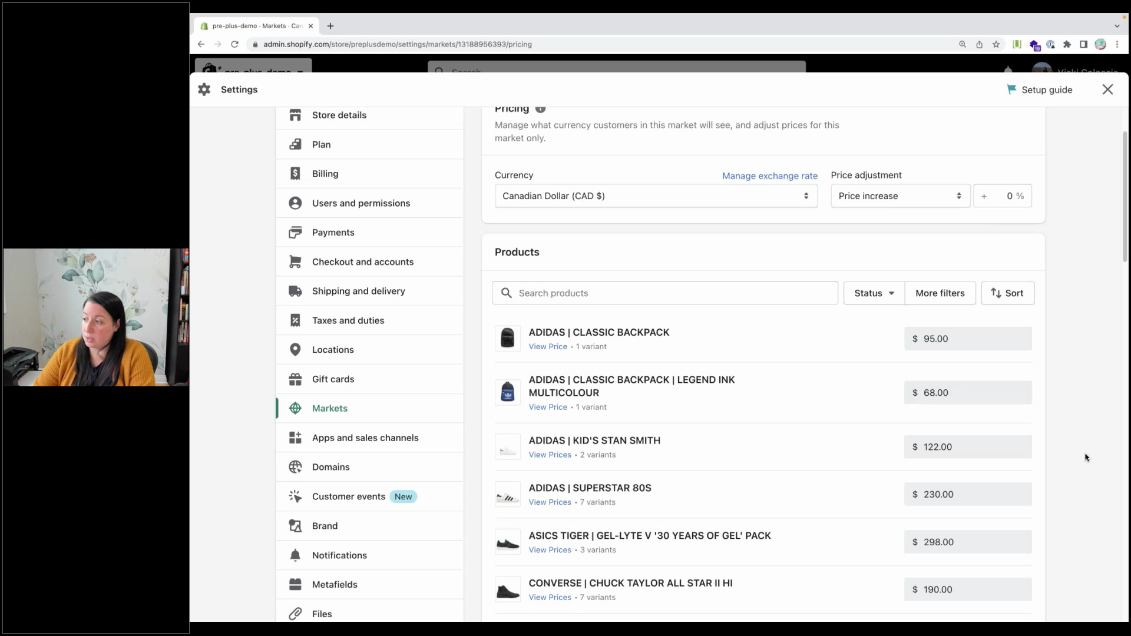
Task: Open the Setup guide
Action: pyautogui.click(x=1040, y=90)
